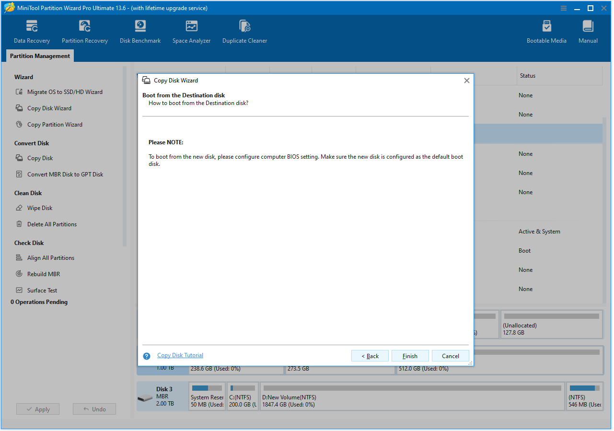Select Migrate OS to SSD/HD Wizard text
The image size is (614, 431).
coord(65,92)
